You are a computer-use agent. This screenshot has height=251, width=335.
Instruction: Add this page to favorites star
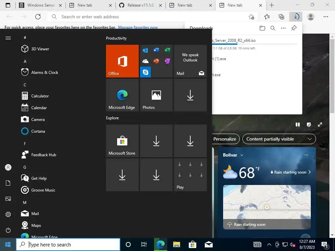click(x=252, y=17)
